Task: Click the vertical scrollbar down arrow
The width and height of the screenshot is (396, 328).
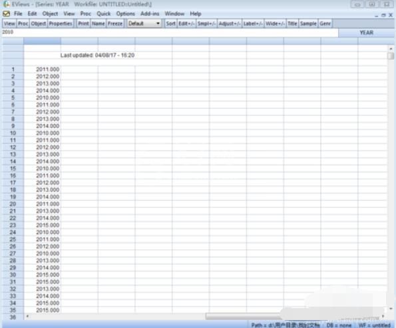Action: [x=391, y=309]
